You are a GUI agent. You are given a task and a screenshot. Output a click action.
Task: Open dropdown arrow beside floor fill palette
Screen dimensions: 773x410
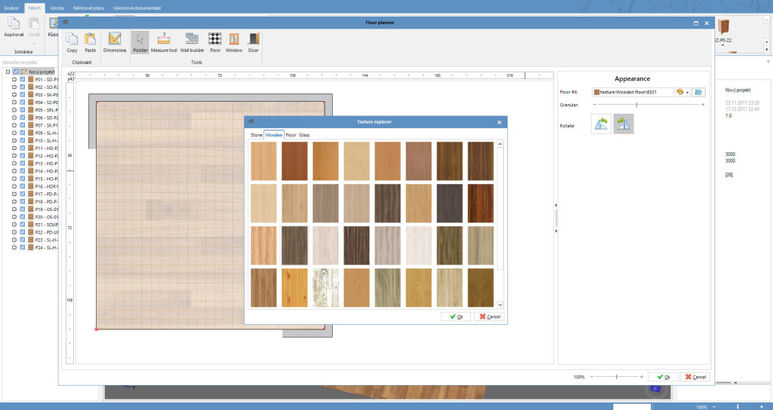pyautogui.click(x=687, y=93)
